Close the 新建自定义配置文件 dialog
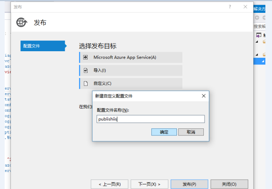The image size is (272, 189). pos(204,96)
